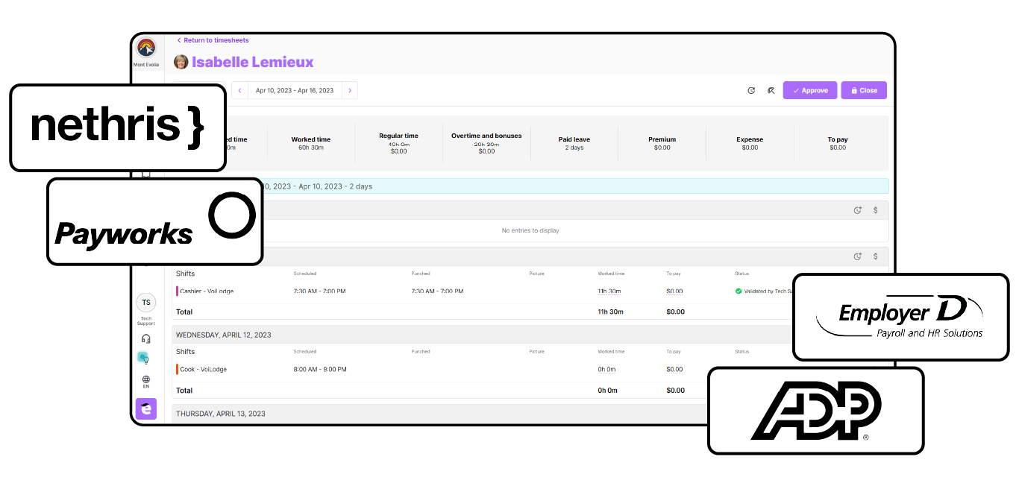Click the refresh/recalculate timesheet icon
Viewport: 1019px width, 489px height.
pos(751,90)
